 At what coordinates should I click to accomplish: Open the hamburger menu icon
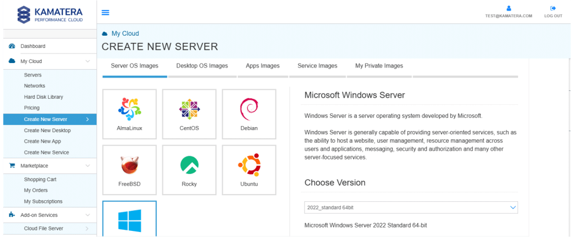point(105,12)
